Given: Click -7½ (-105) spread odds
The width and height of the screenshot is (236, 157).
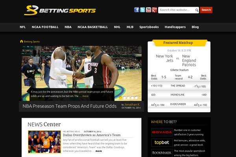Looking at the screenshot, I should click(x=199, y=86).
